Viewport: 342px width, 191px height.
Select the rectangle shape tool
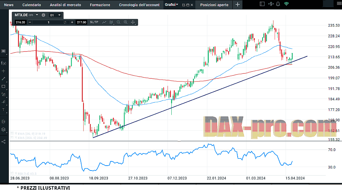coord(3,86)
